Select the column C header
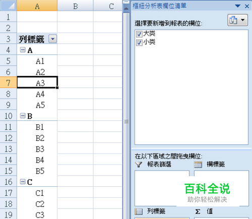Viewport: 252px width, 219px height. tap(108, 6)
